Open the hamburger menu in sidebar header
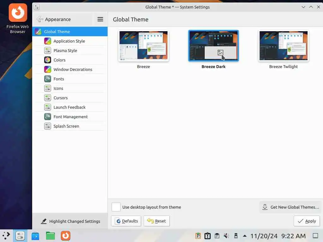The height and width of the screenshot is (242, 323). tap(100, 19)
